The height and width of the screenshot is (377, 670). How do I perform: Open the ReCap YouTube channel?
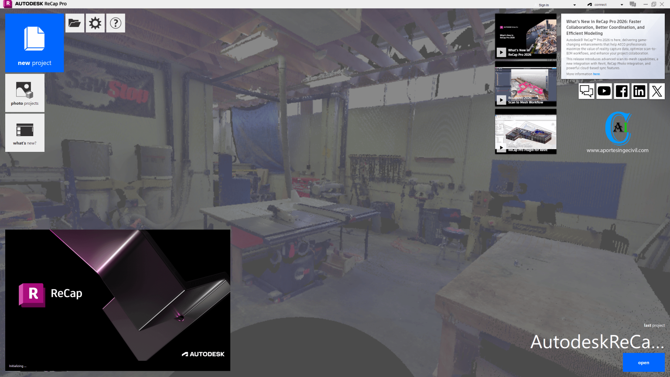pyautogui.click(x=604, y=91)
